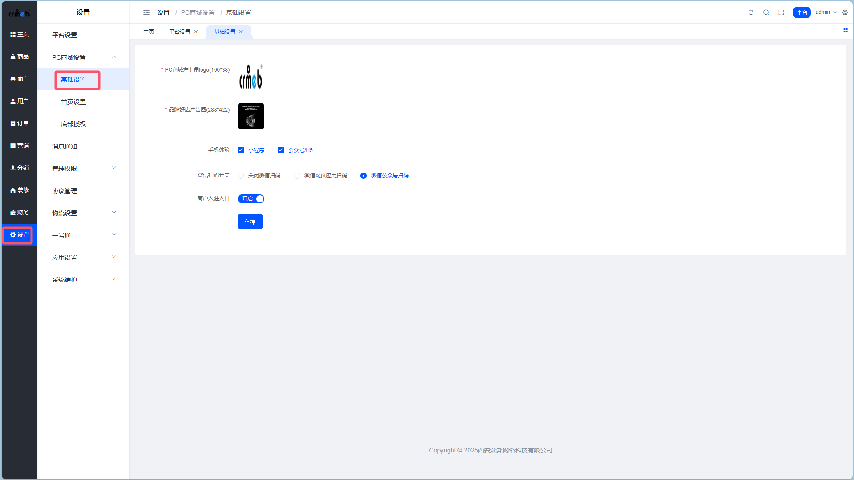Switch to the 平台设置 tab

coord(180,32)
